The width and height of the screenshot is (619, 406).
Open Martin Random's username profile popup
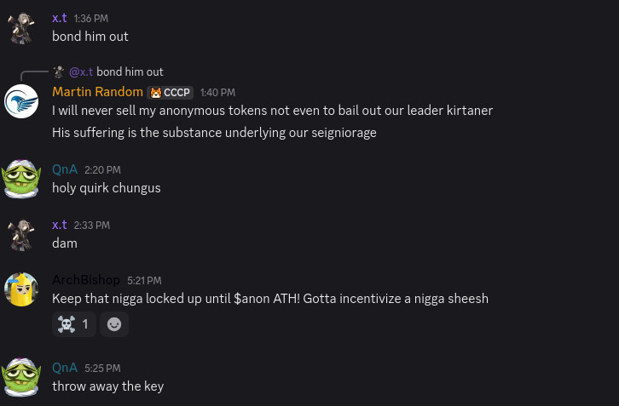[97, 92]
